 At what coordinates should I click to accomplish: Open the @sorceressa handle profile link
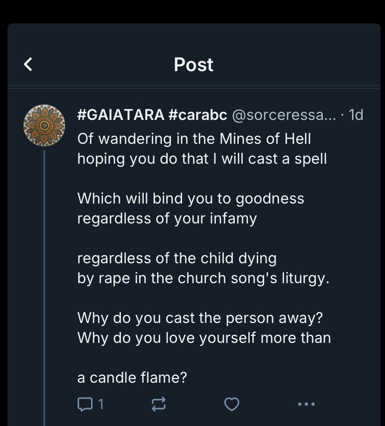[x=284, y=115]
